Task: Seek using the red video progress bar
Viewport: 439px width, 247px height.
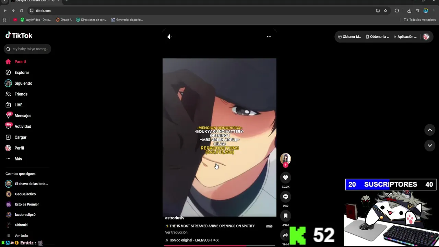Action: (x=219, y=246)
